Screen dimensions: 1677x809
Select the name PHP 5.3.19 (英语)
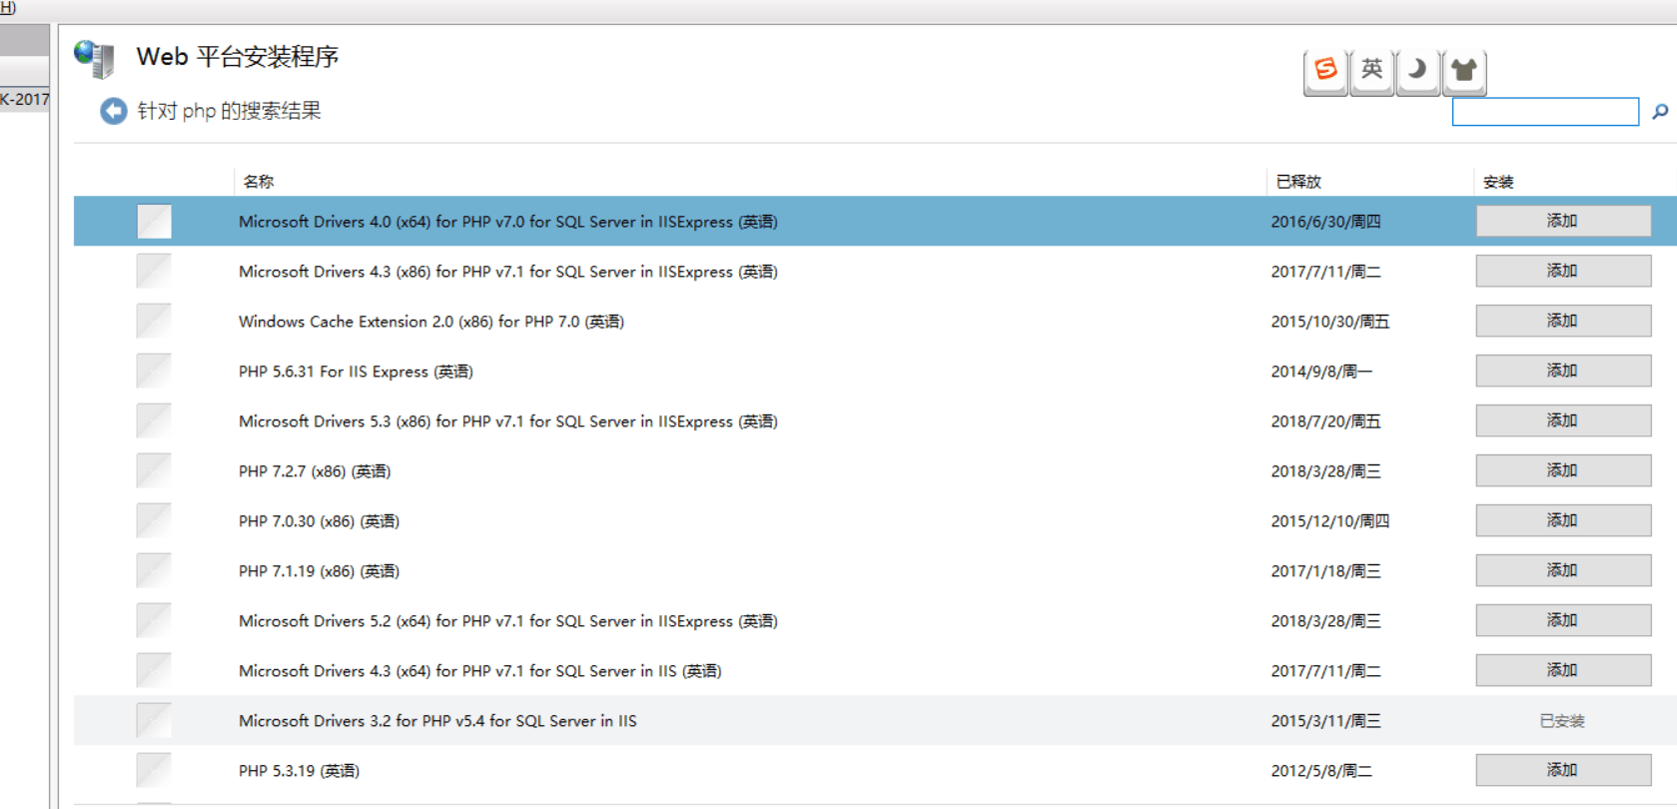[299, 771]
